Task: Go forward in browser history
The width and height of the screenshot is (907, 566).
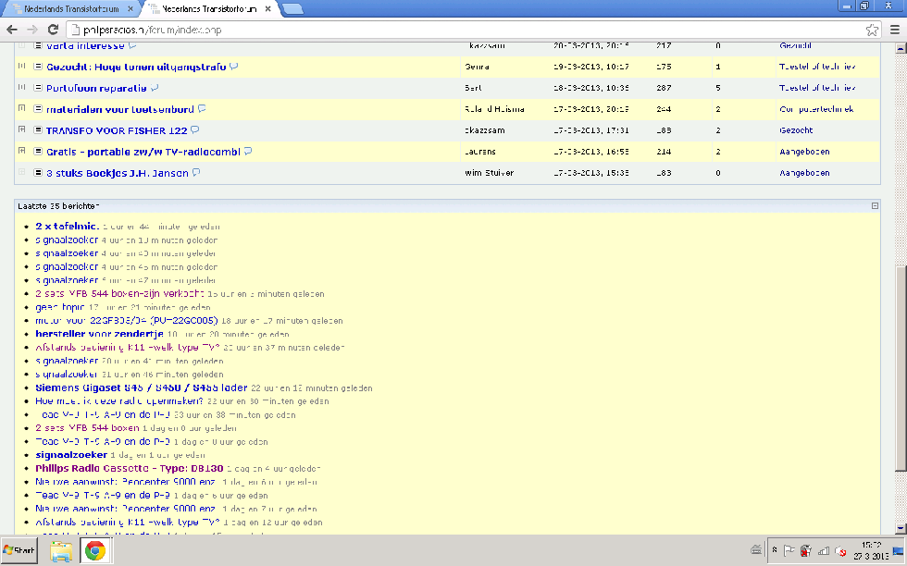Action: coord(32,30)
